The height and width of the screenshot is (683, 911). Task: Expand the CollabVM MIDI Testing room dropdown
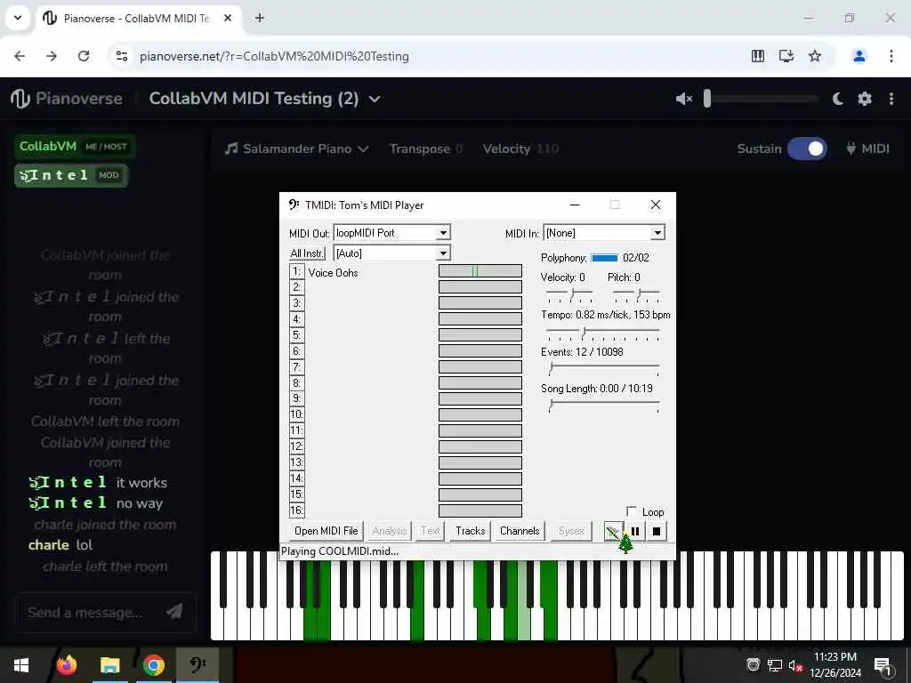click(x=375, y=100)
